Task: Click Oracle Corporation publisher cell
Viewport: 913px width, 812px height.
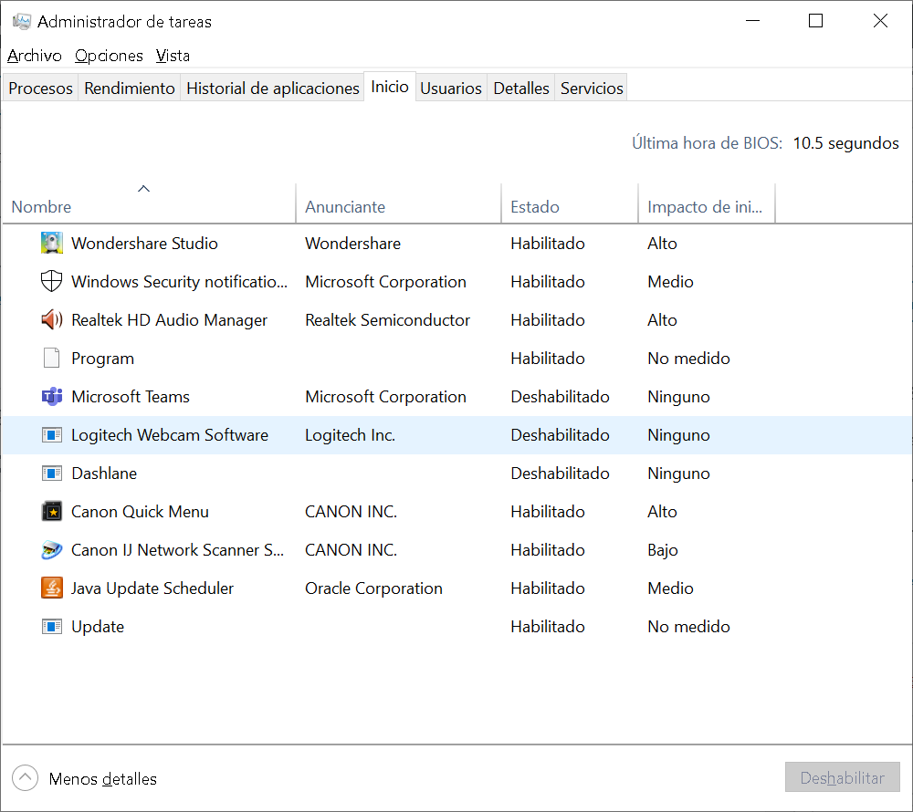Action: [373, 588]
